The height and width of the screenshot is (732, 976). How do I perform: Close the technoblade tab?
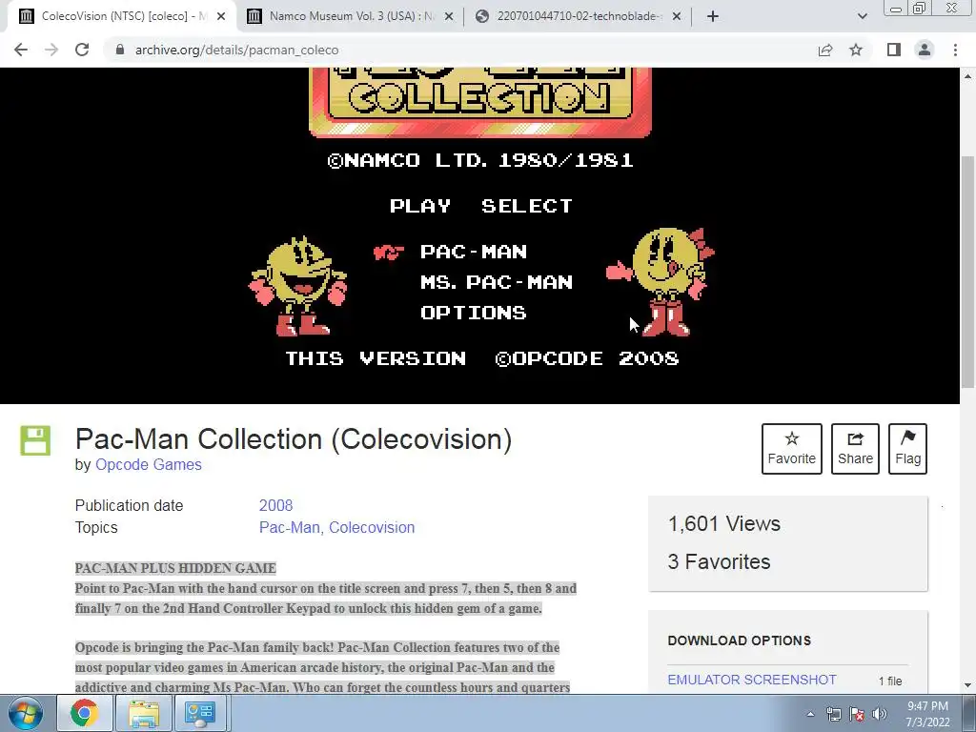click(677, 16)
